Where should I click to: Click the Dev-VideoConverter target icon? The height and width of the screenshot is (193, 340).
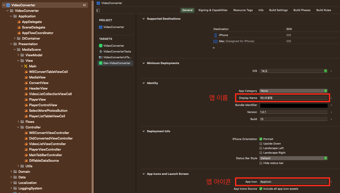[100, 63]
